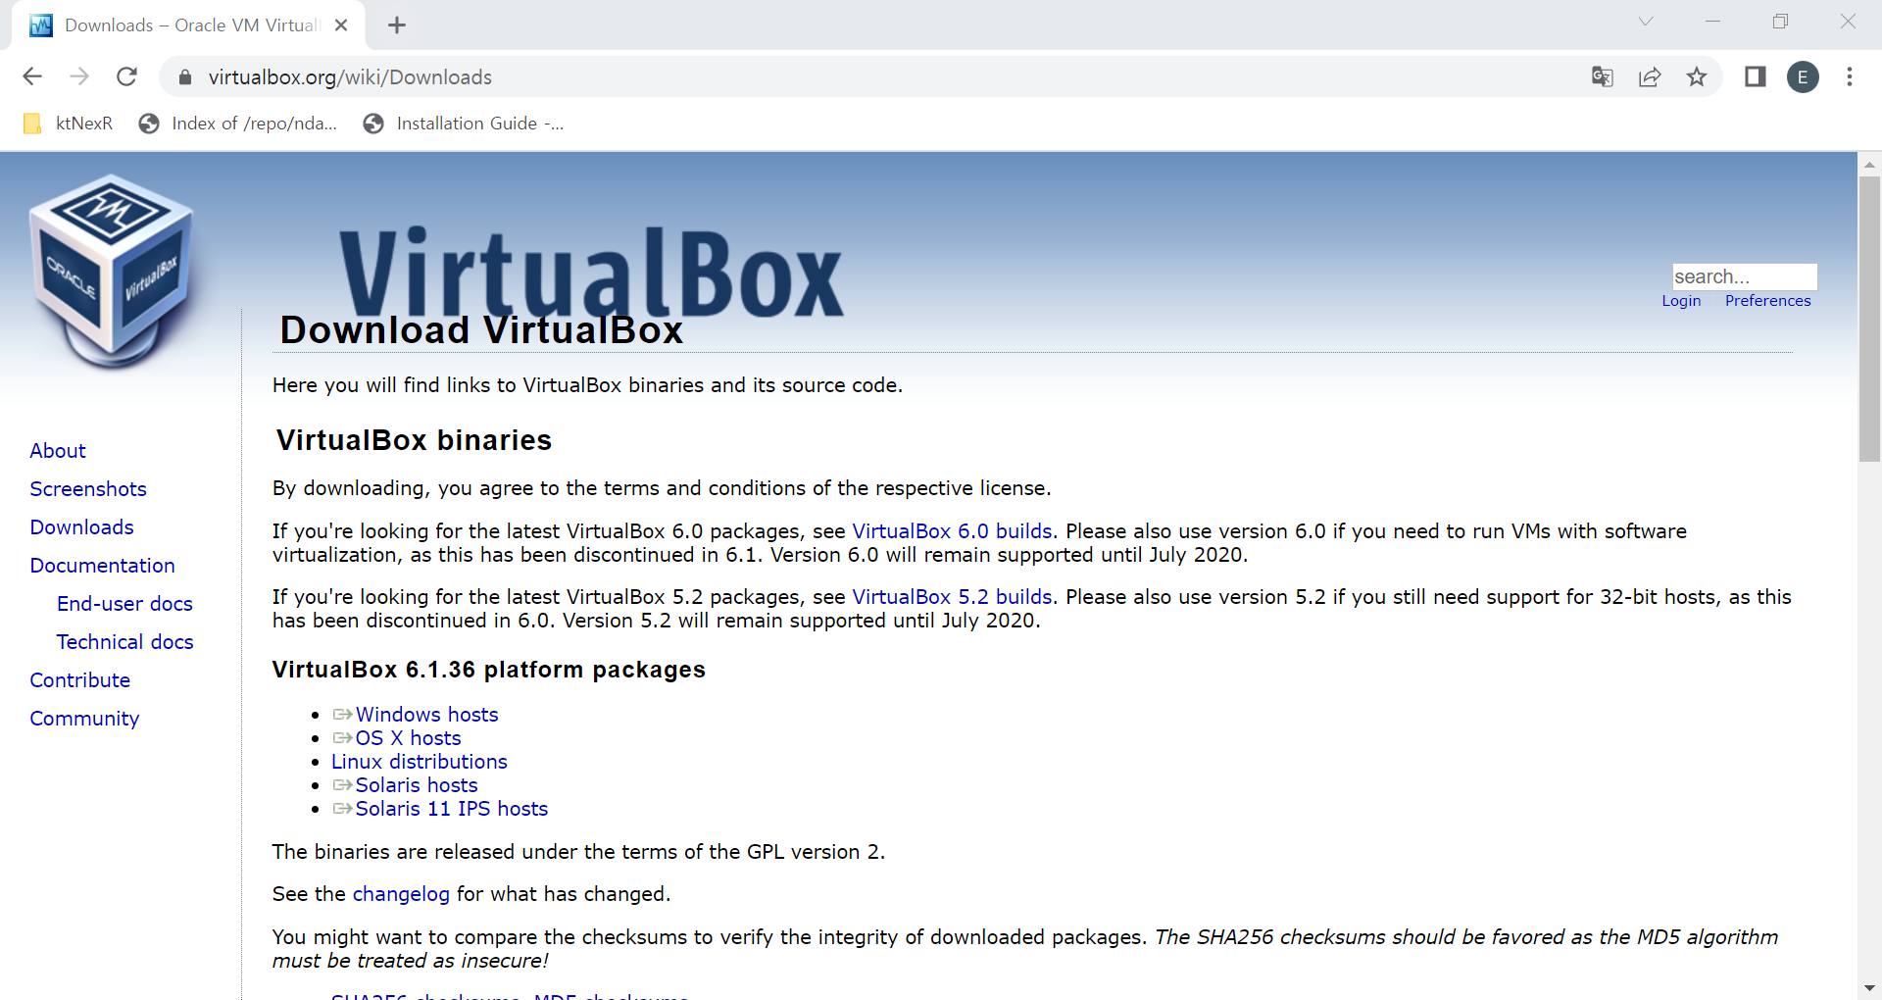
Task: Open Documentation in the sidebar
Action: (102, 566)
